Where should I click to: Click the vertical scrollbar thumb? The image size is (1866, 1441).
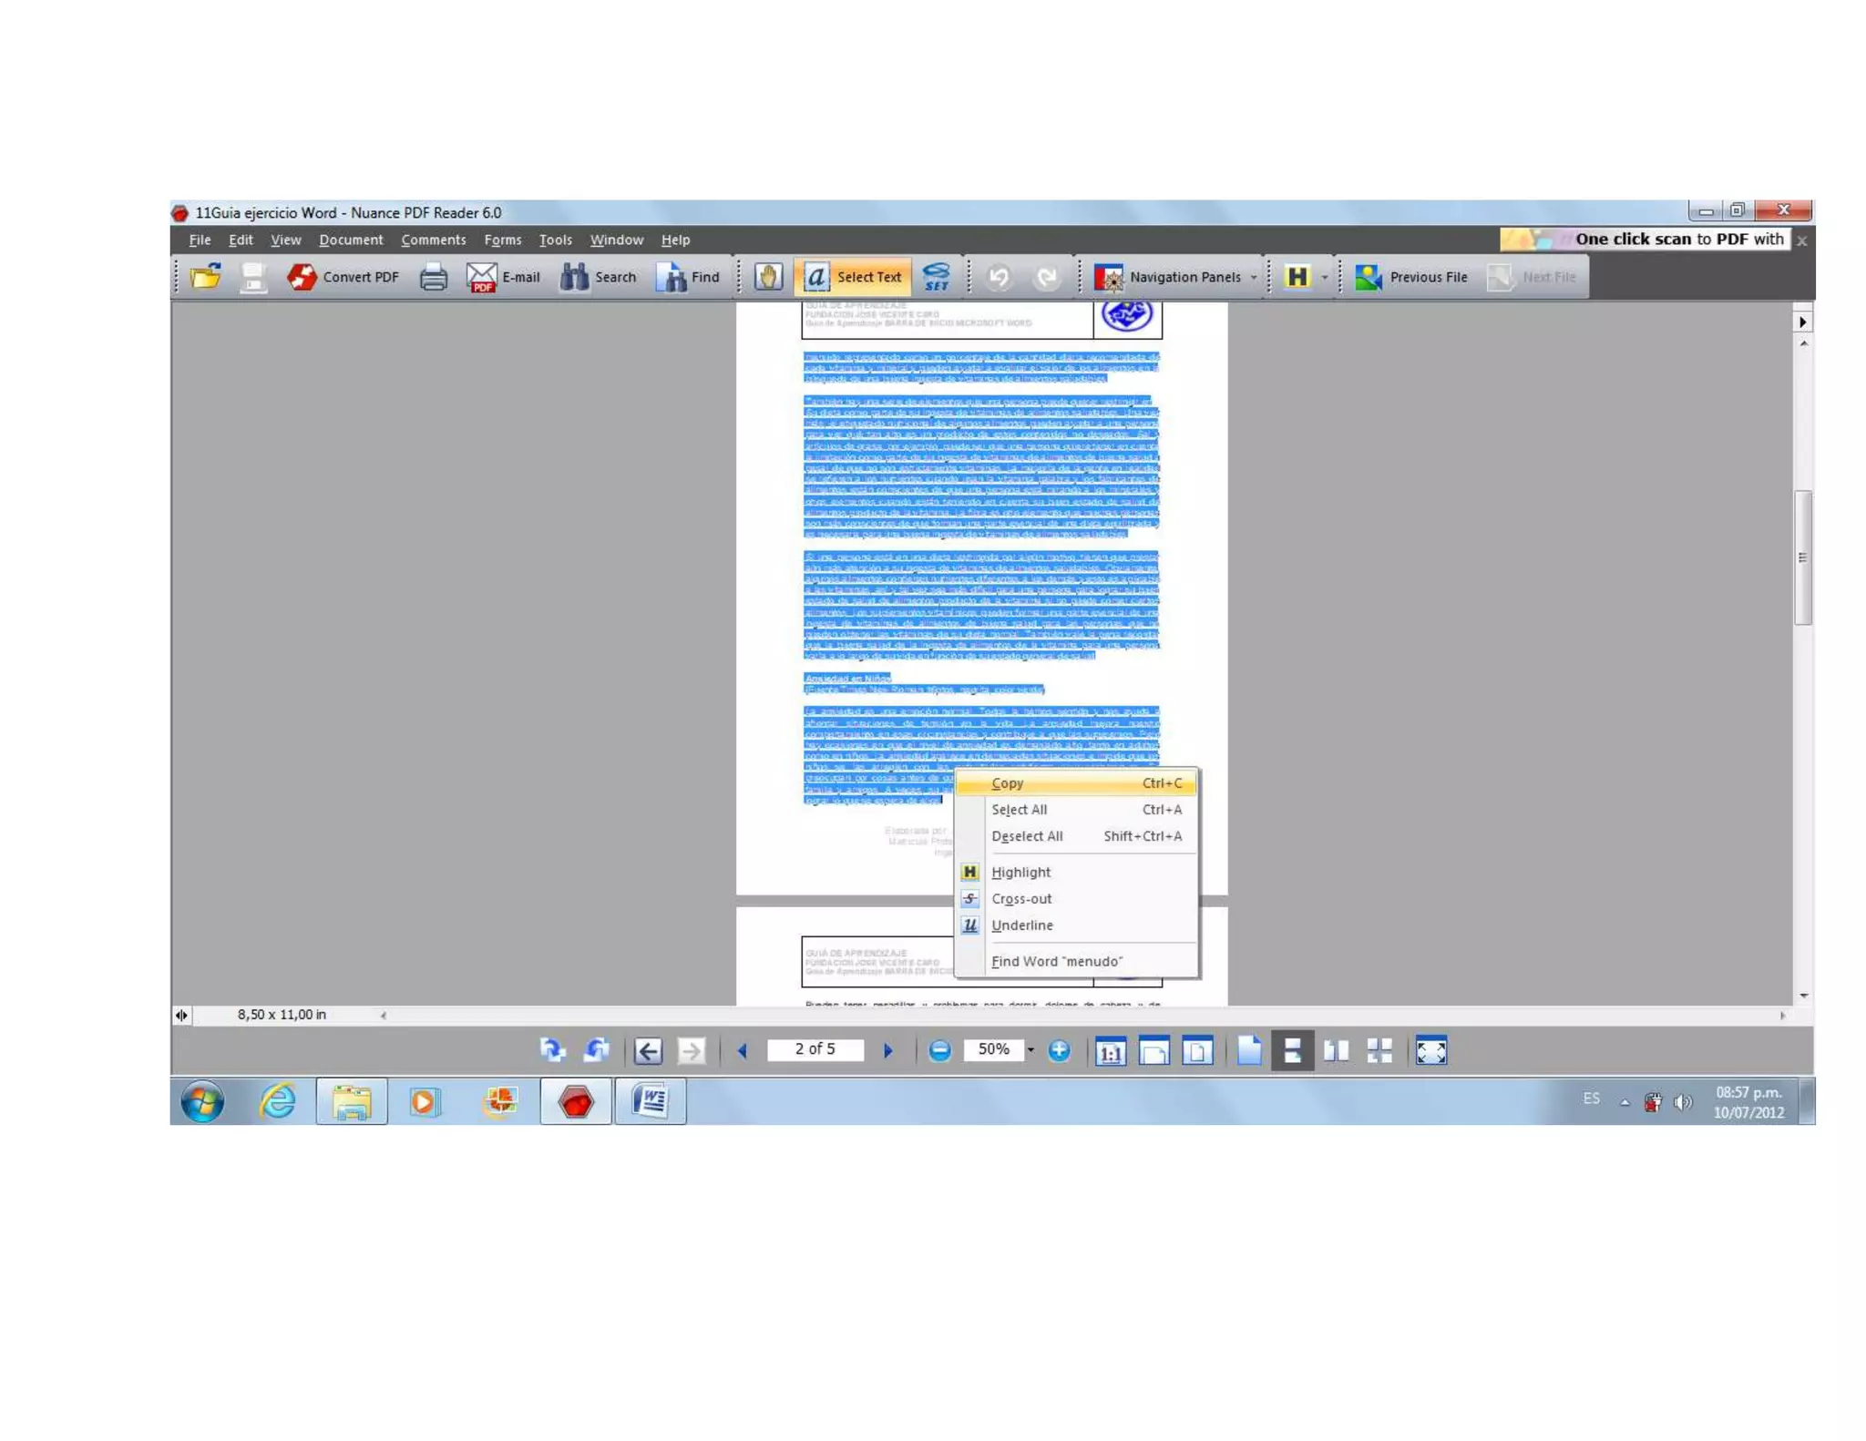pos(1802,557)
